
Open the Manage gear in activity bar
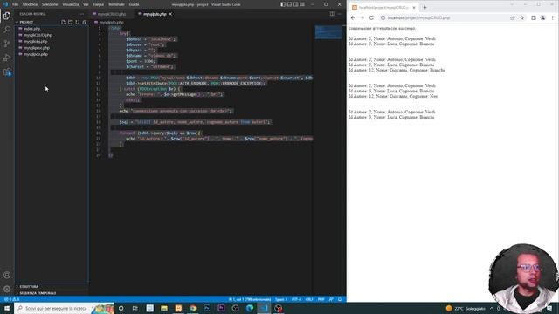(7, 289)
